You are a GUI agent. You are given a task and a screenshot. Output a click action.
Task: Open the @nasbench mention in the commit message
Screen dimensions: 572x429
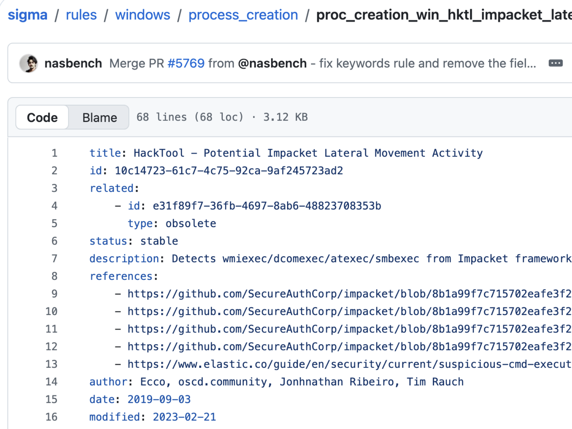point(272,63)
